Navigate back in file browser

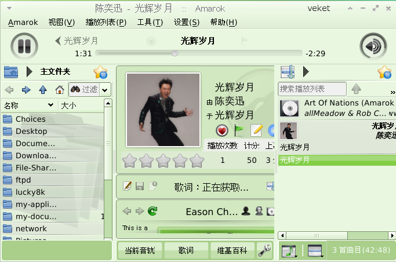9,90
